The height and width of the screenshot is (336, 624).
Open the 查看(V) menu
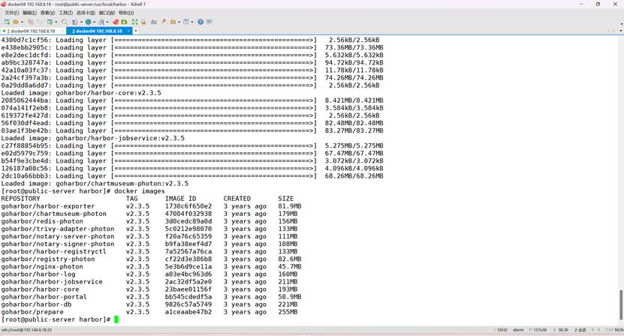coord(47,13)
